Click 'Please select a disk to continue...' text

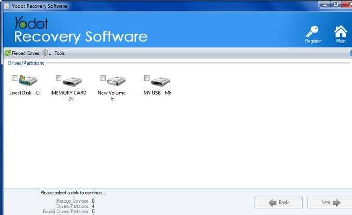(73, 193)
